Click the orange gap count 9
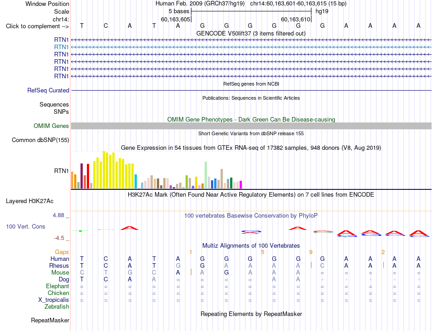 tap(311, 252)
